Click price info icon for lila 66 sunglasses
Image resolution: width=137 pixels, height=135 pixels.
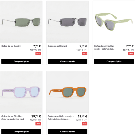pos(40,120)
